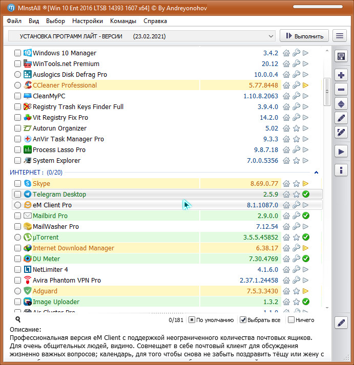Click the search magnifier icon

point(18,319)
